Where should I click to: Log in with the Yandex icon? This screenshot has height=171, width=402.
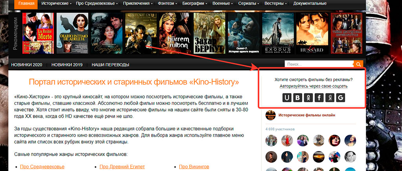tap(330, 98)
